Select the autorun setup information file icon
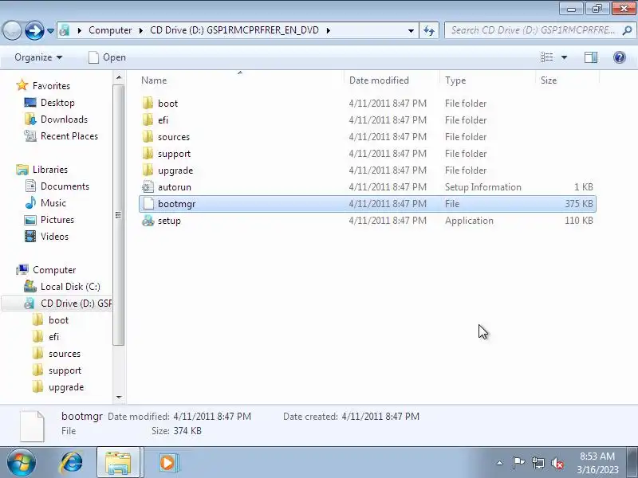The image size is (638, 478). (x=148, y=186)
